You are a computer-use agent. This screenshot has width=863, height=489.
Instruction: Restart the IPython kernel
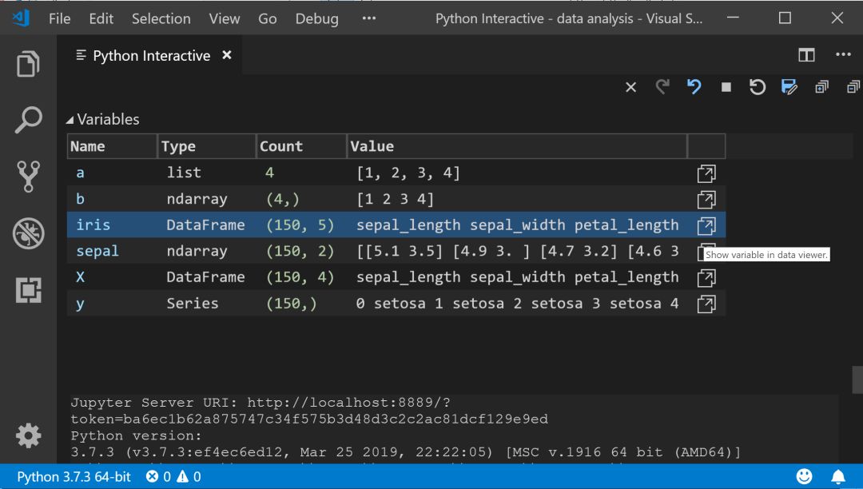click(758, 87)
